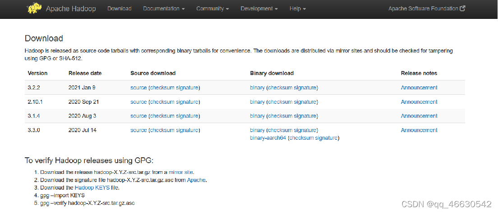Open the Apache Hadoop home link
This screenshot has width=498, height=213.
pos(70,9)
